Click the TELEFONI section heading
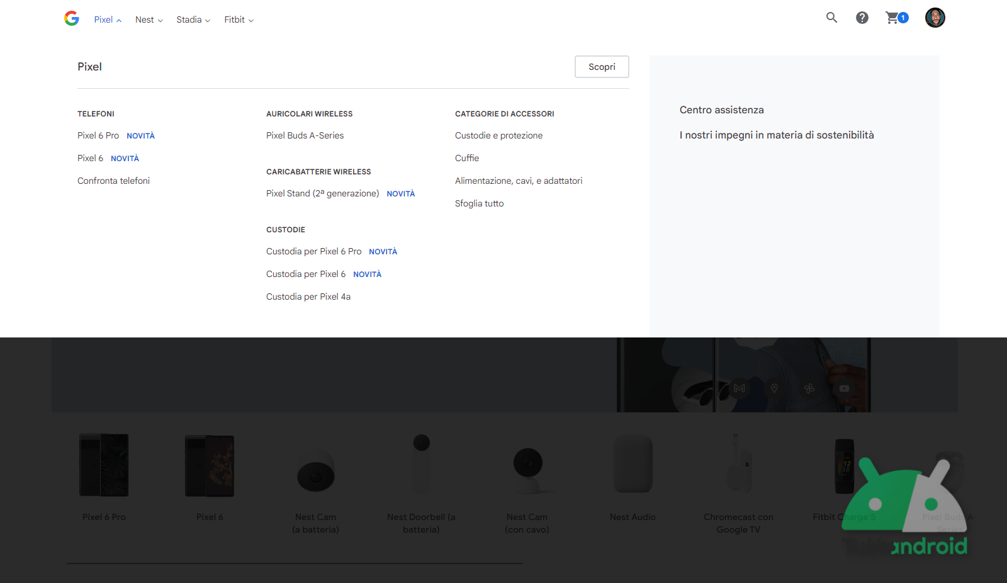The width and height of the screenshot is (1007, 583). pos(96,114)
